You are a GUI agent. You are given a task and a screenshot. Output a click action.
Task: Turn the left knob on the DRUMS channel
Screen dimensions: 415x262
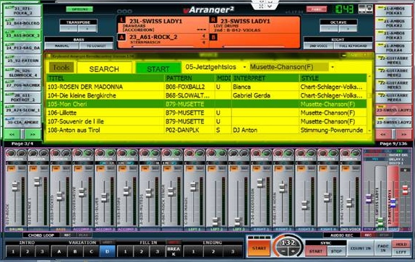point(11,153)
